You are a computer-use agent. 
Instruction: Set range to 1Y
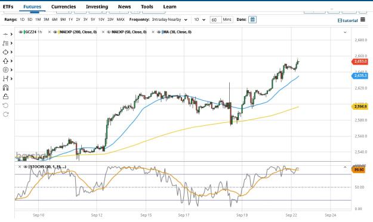point(70,20)
